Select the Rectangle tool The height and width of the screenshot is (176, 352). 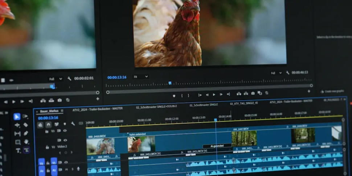(17, 142)
